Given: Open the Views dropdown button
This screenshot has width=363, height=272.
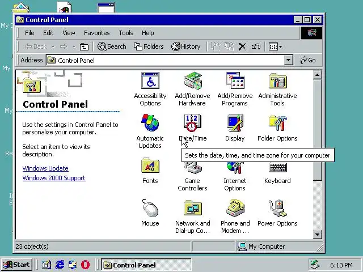Looking at the screenshot, I should (275, 46).
